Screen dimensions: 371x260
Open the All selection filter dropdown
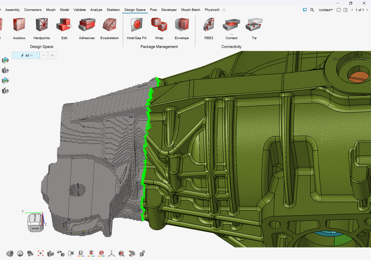click(x=26, y=55)
